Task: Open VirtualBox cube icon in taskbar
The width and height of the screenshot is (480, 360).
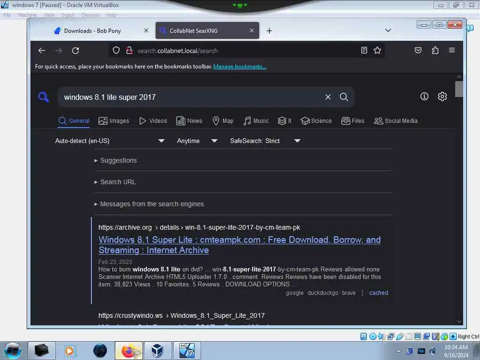Action: click(157, 351)
